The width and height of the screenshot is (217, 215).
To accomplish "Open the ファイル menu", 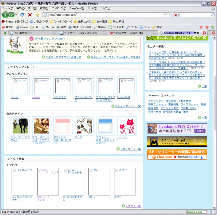I will [8, 8].
